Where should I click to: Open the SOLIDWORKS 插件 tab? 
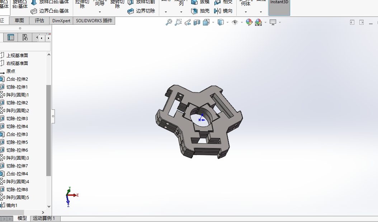coord(94,20)
